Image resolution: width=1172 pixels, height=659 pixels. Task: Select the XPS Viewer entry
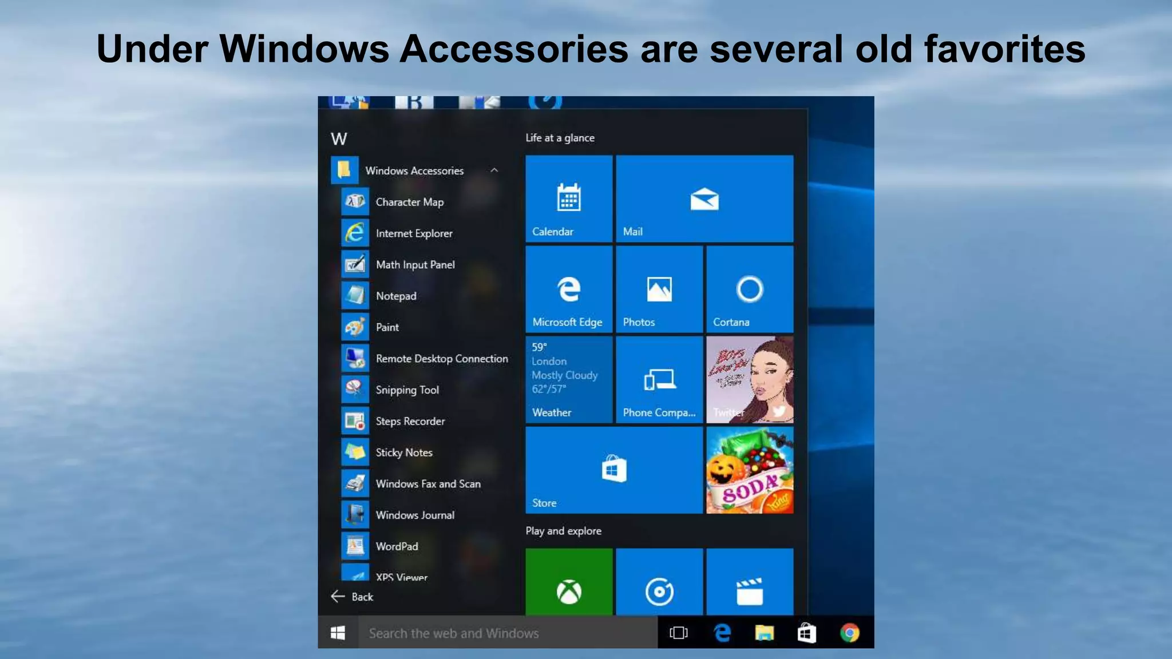coord(401,577)
